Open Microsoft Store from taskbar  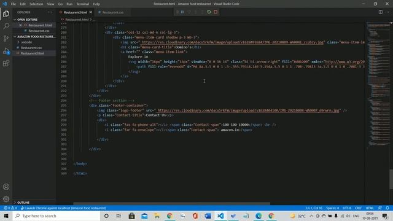[131, 215]
